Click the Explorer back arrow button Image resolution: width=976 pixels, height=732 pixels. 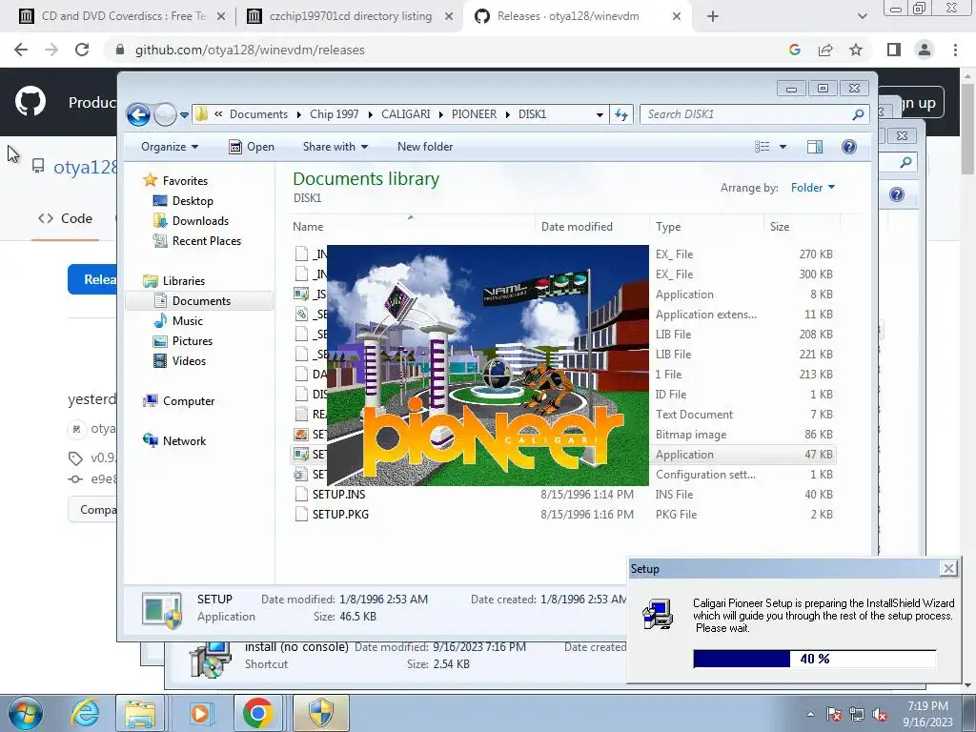138,114
